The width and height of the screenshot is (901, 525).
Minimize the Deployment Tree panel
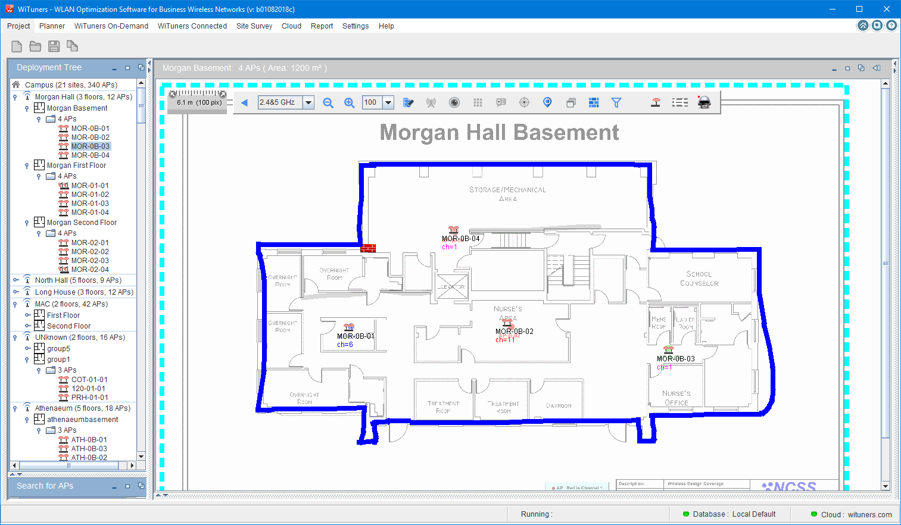(x=114, y=68)
